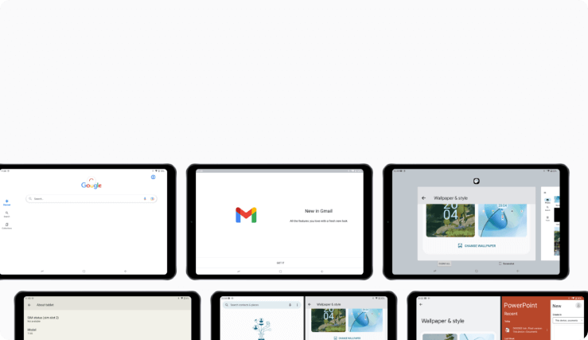Screen dimensions: 588x340
Task: Tap home navigation button on recents tablet
Action: tap(477, 272)
